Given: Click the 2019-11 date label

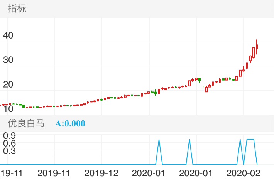Looking at the screenshot, I should click(x=54, y=172).
